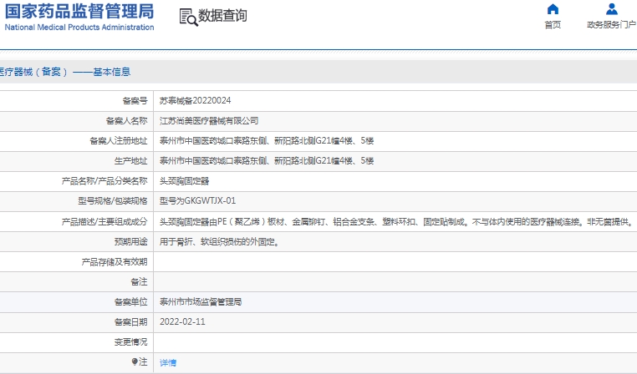The image size is (637, 374).
Task: Select product name 头颈胸固定器
Action: pos(184,181)
